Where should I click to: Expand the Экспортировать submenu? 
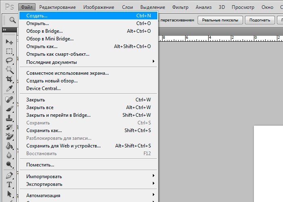pyautogui.click(x=153, y=184)
